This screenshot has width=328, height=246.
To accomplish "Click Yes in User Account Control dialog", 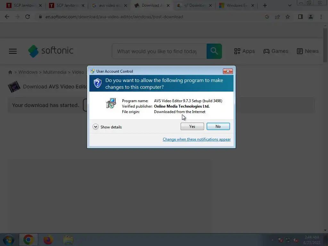I will [192, 126].
